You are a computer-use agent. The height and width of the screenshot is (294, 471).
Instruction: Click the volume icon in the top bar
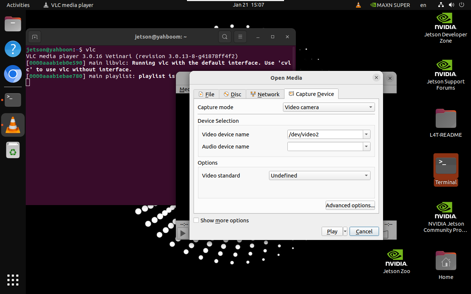point(451,5)
